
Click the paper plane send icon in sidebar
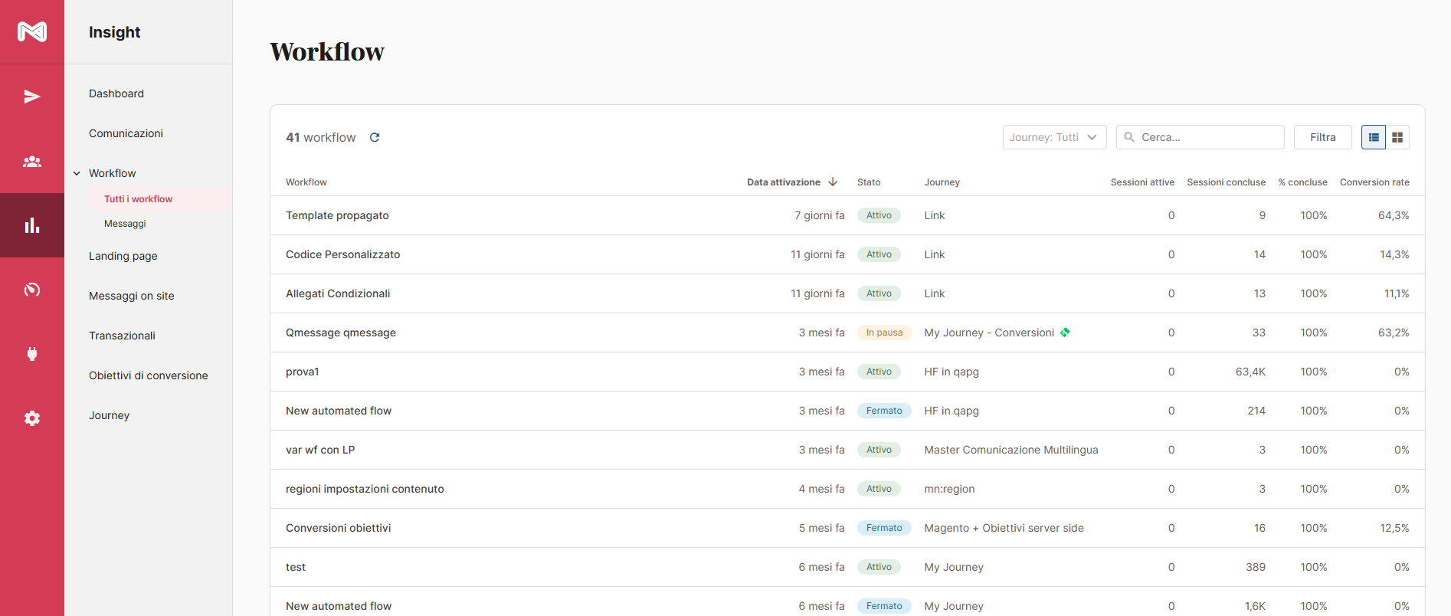coord(32,97)
